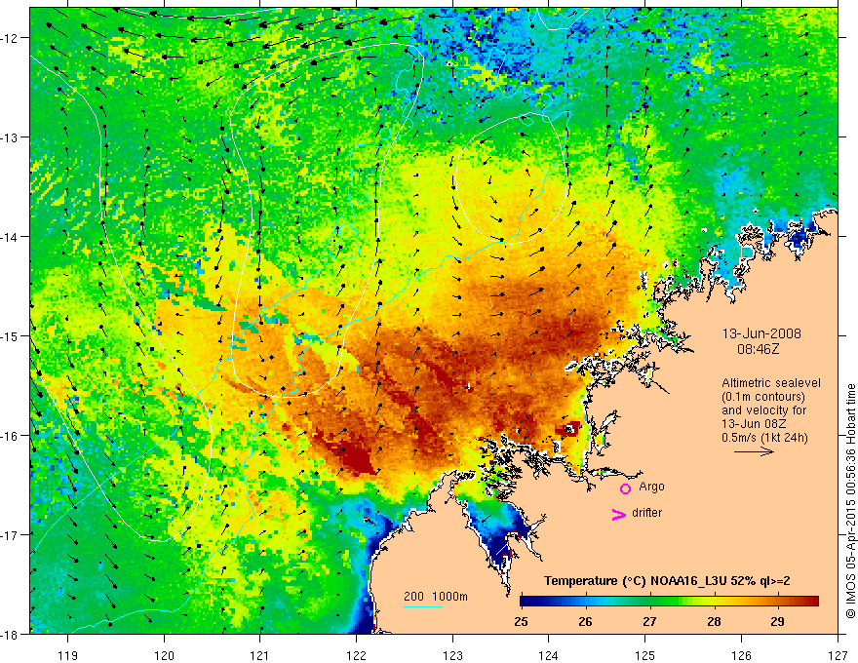Click the colorbar value 27
This screenshot has width=858, height=663.
pos(649,621)
